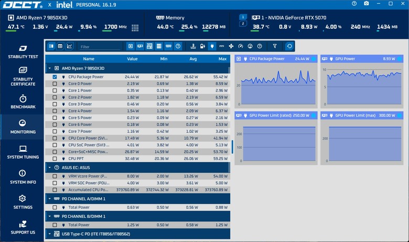Take a screenshot with camera icon

pyautogui.click(x=367, y=3)
